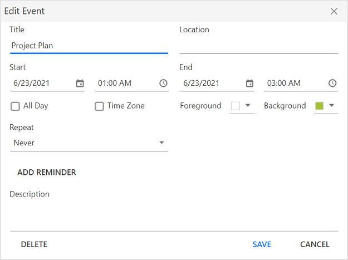Screen dimensions: 348x260
Task: Click the Background label text
Action: [285, 106]
